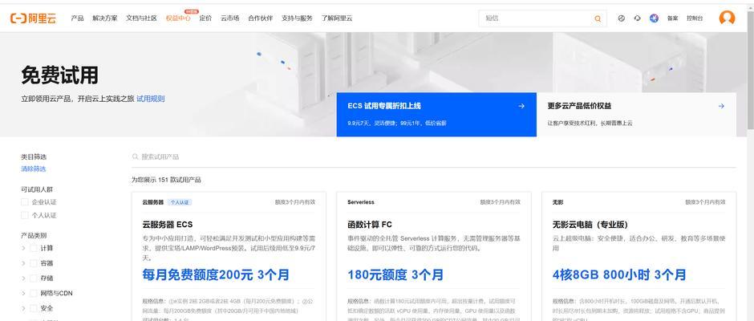
Task: Check the 网络与CDN category checkbox
Action: pos(34,293)
